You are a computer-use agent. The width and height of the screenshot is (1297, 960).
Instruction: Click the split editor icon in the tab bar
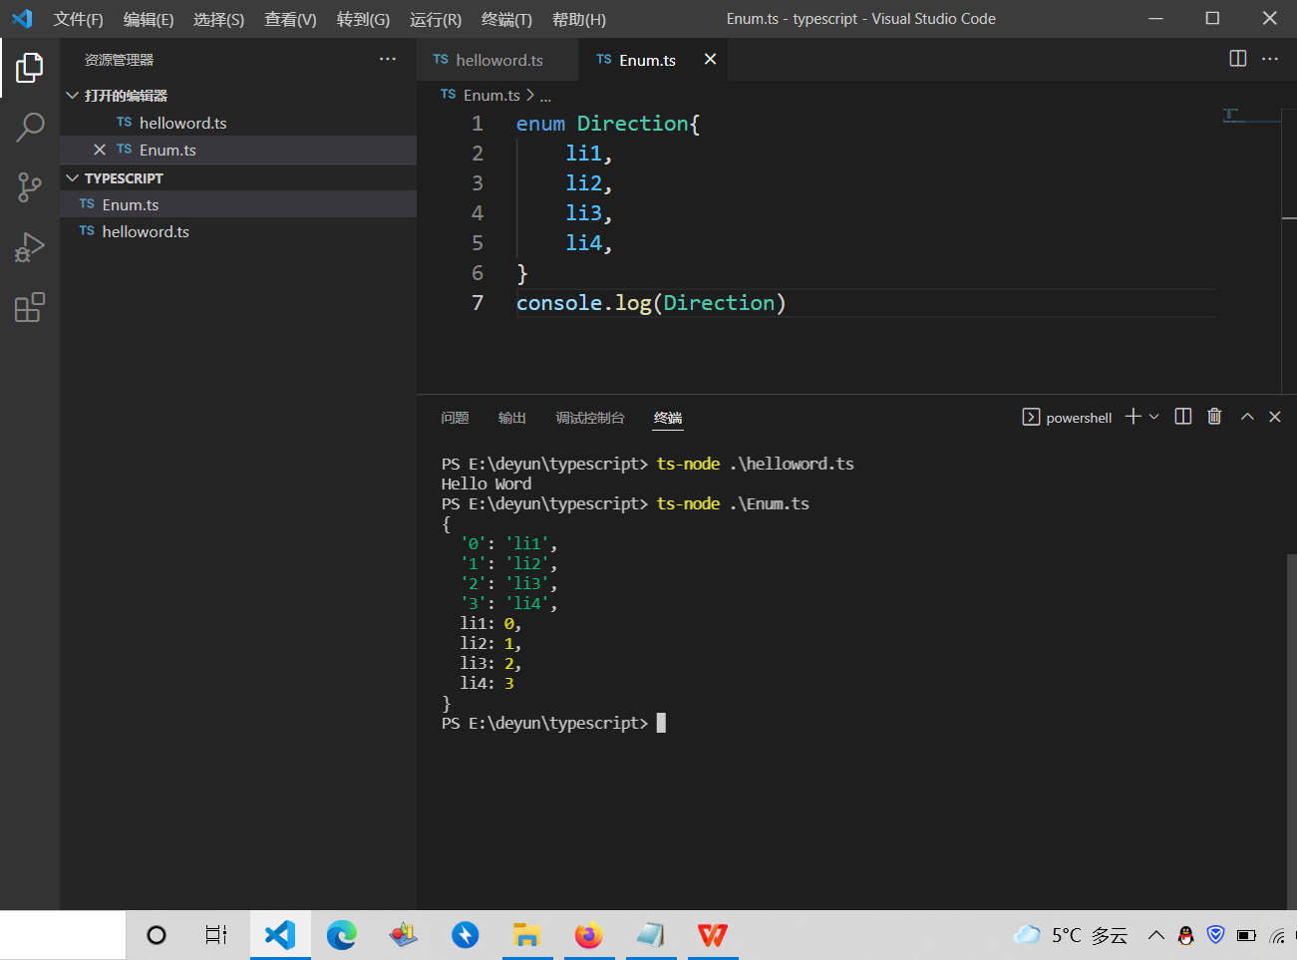pos(1237,59)
